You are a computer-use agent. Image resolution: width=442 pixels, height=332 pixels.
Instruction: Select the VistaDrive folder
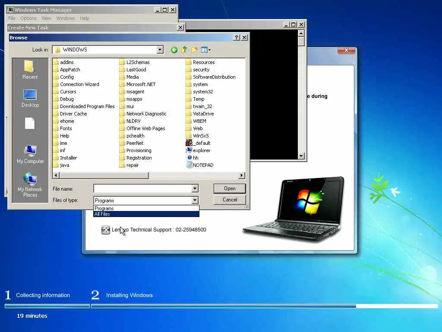(200, 114)
